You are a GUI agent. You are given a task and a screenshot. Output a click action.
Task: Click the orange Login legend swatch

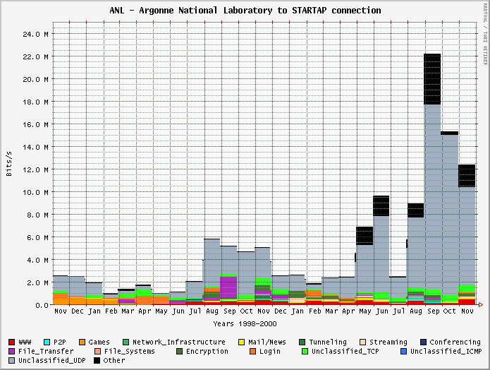click(x=253, y=351)
